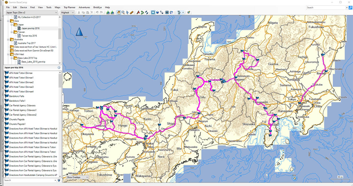Open the BirdsEye menu

(x=97, y=7)
